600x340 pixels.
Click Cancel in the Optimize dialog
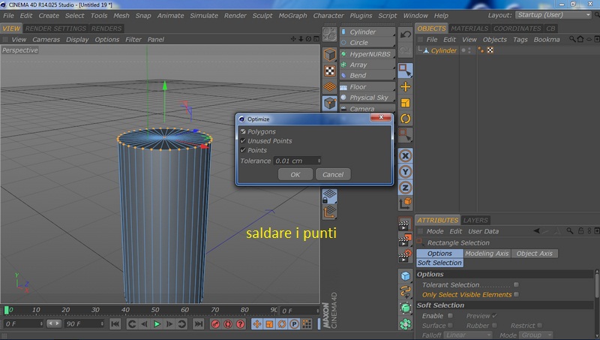coord(332,174)
